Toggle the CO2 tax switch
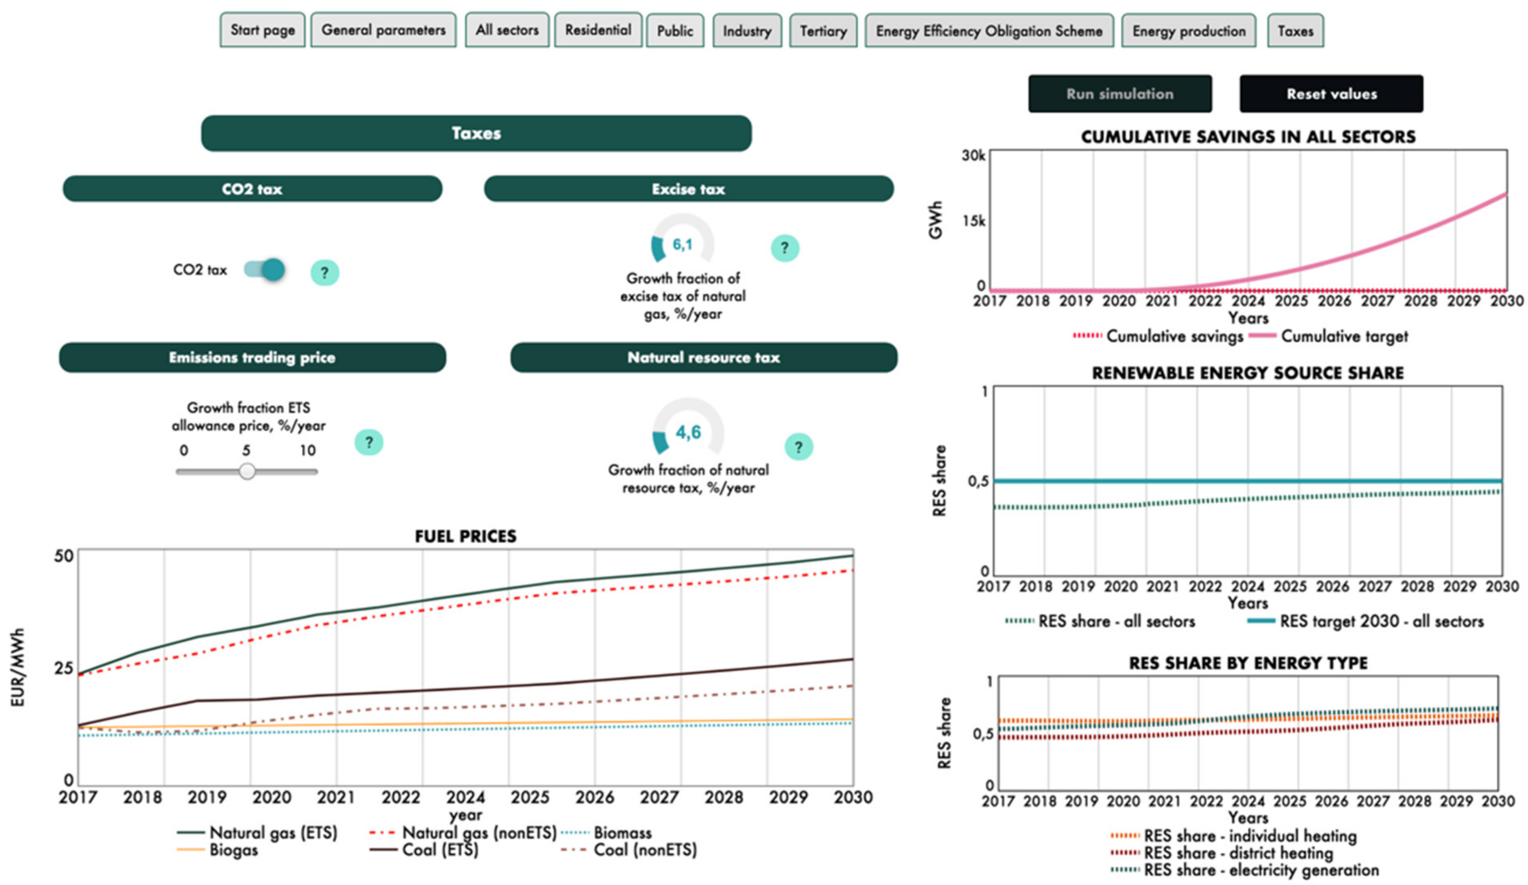The image size is (1528, 885). click(x=265, y=270)
